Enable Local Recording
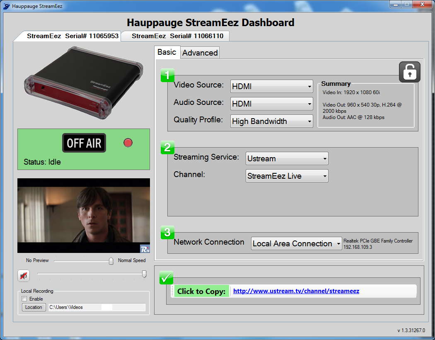The height and width of the screenshot is (340, 435). pyautogui.click(x=24, y=299)
